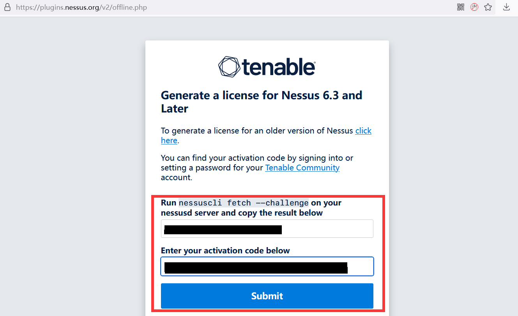Focus the challenge result input field
This screenshot has width=518, height=316.
[267, 229]
